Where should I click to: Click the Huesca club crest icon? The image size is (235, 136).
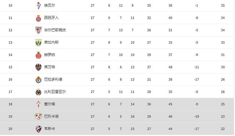pyautogui.click(x=39, y=129)
